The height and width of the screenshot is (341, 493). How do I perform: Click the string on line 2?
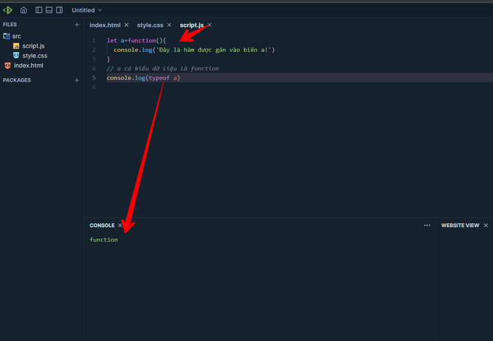click(213, 50)
